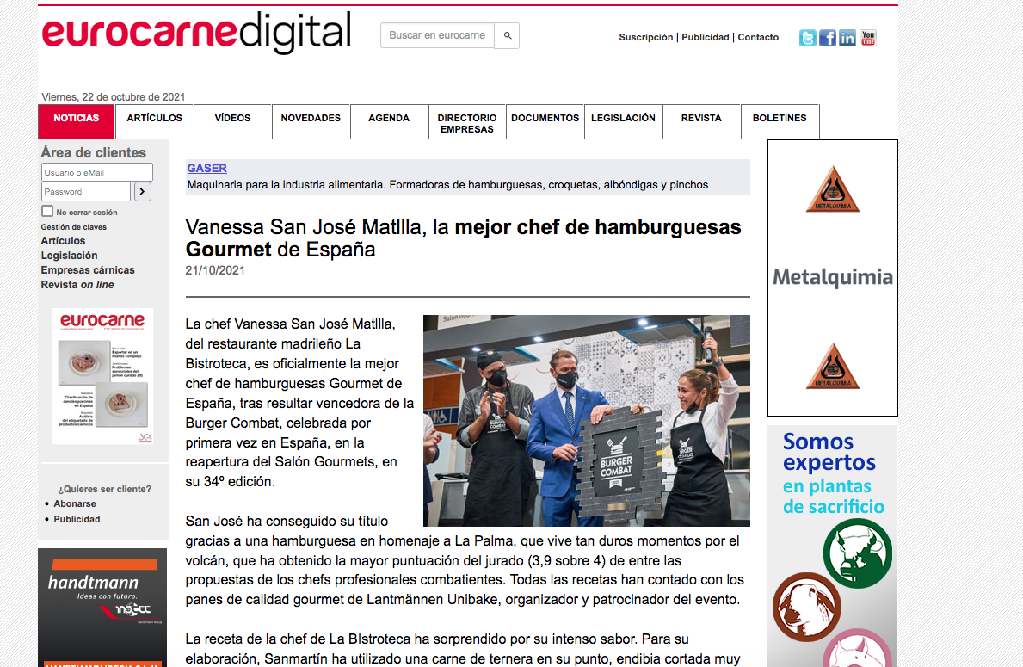This screenshot has height=667, width=1023.
Task: Click the eurocarnedigital logo
Action: pyautogui.click(x=196, y=33)
